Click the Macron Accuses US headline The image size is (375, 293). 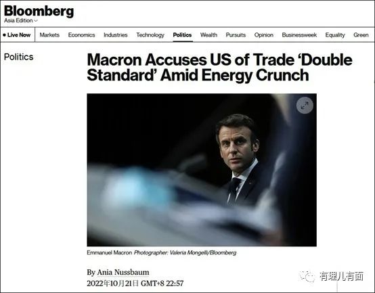point(219,67)
